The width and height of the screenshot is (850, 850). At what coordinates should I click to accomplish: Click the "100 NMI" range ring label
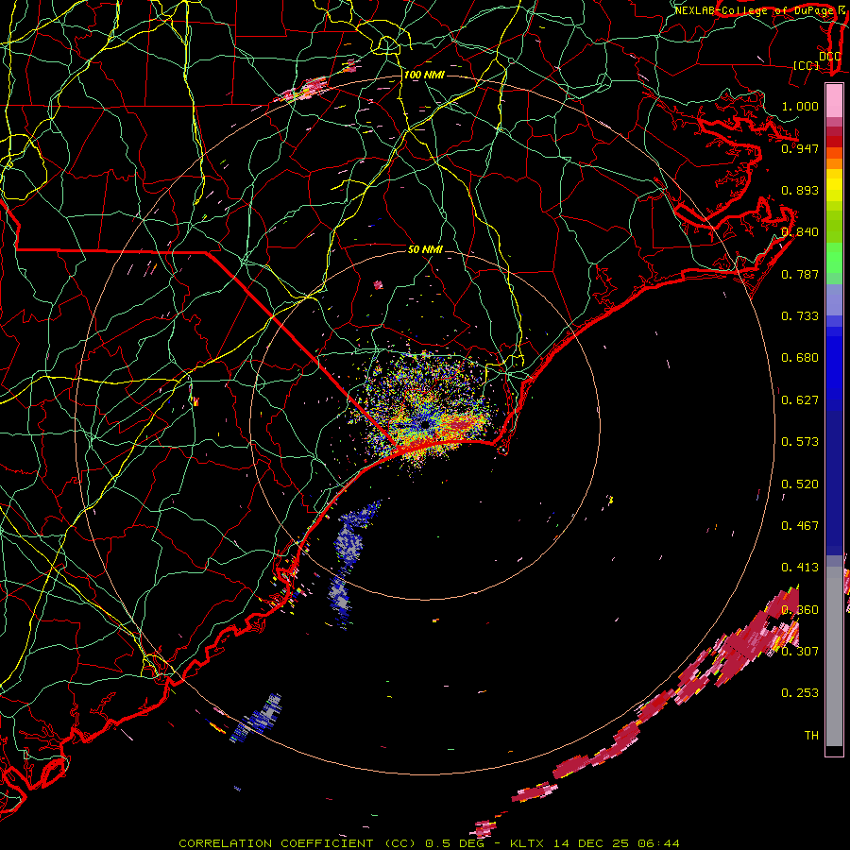click(424, 75)
